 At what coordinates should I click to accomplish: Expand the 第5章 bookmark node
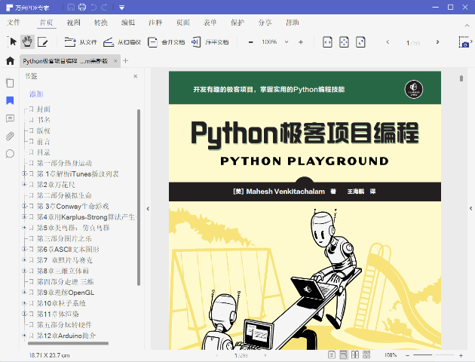(24, 228)
